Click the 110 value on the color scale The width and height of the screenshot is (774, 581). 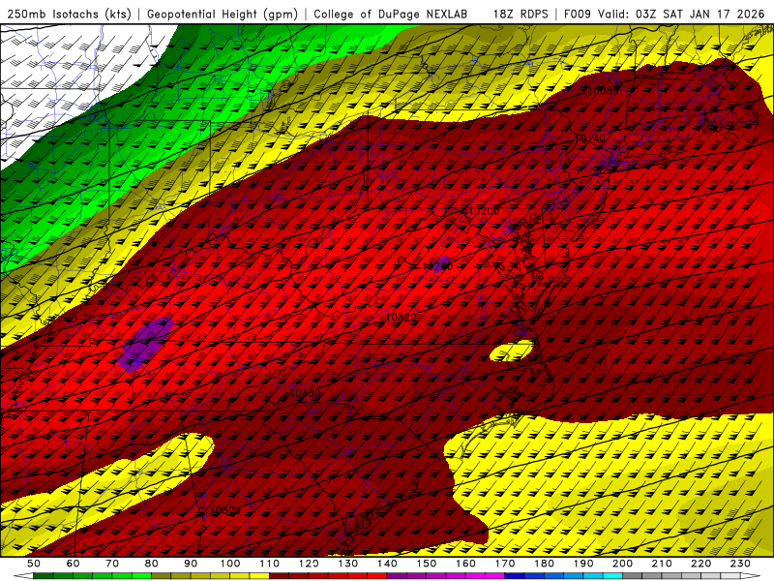(269, 564)
